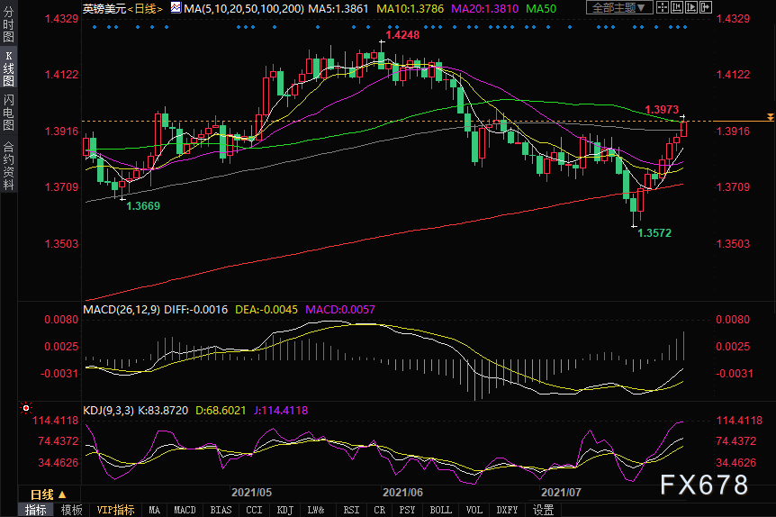Apply the DXFY indicator
The height and width of the screenshot is (517, 776).
click(507, 510)
